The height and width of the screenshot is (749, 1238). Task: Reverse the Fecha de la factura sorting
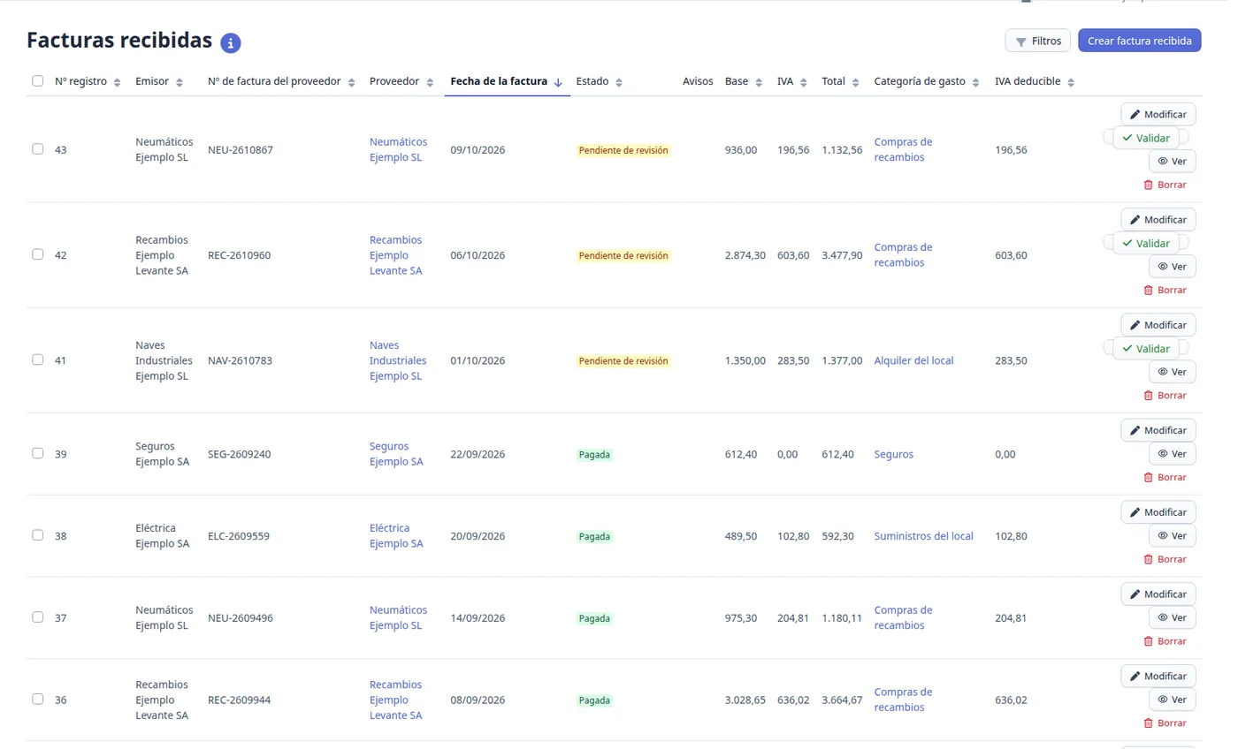pos(507,81)
